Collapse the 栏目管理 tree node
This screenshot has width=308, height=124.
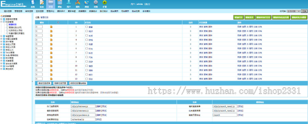point(1,22)
